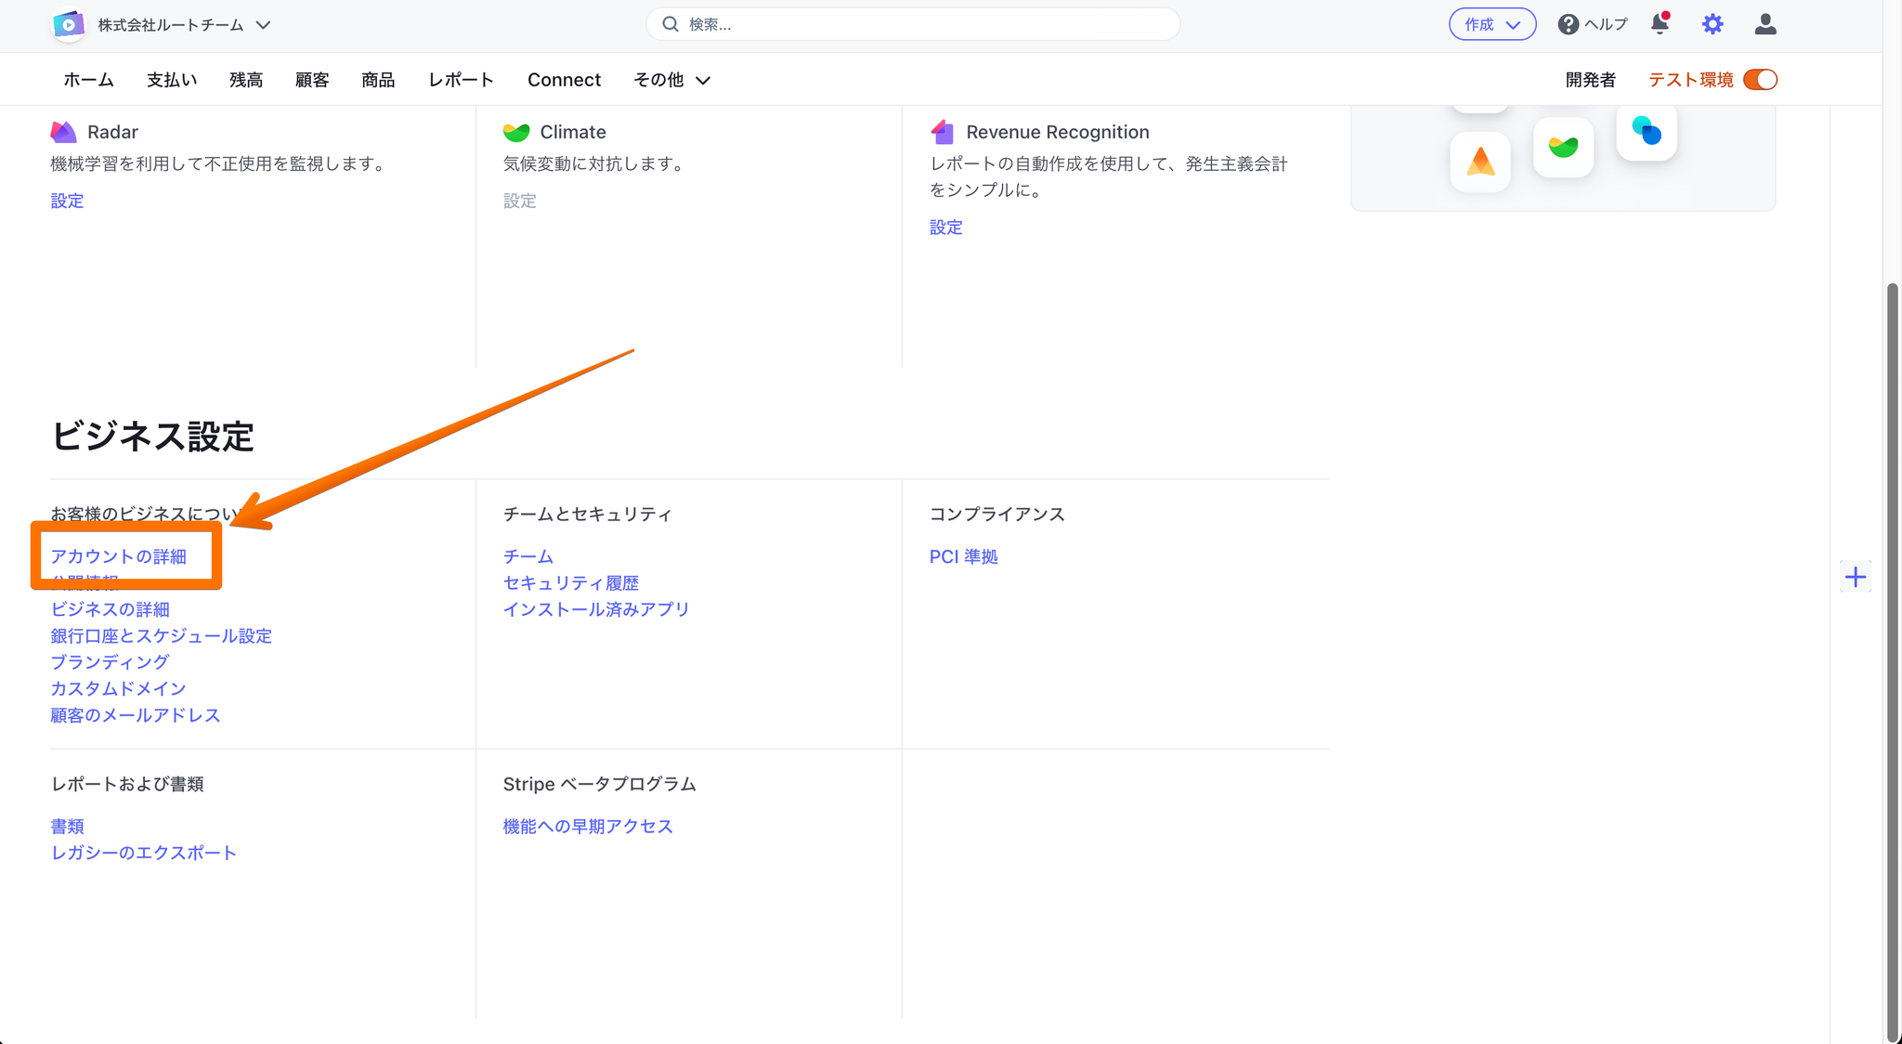Click the Radar product icon
Image resolution: width=1902 pixels, height=1044 pixels.
(63, 132)
